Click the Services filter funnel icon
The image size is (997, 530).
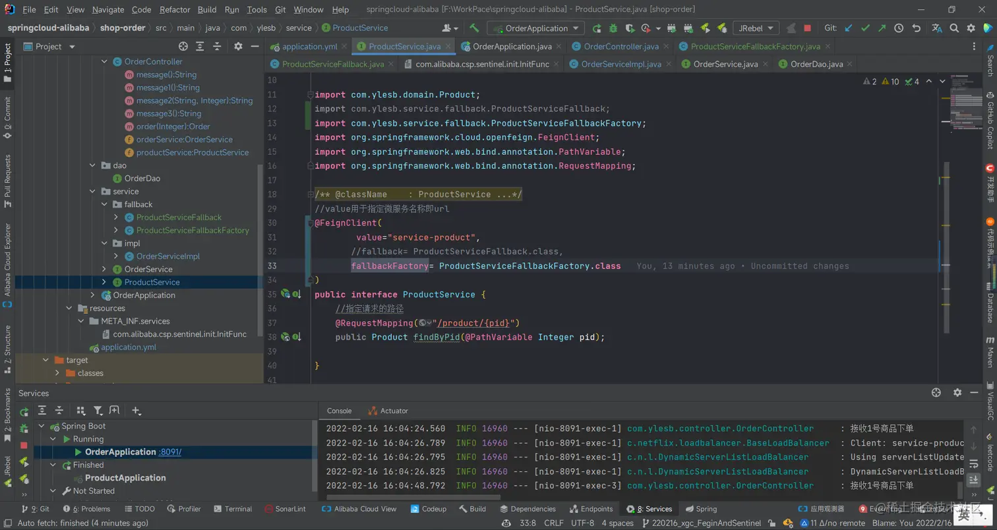point(98,411)
